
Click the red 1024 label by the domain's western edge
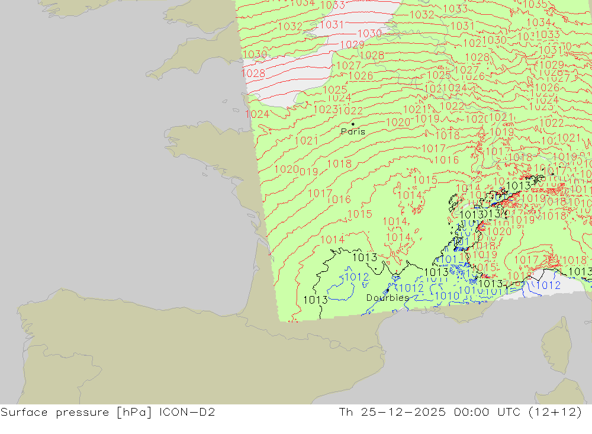pos(257,114)
